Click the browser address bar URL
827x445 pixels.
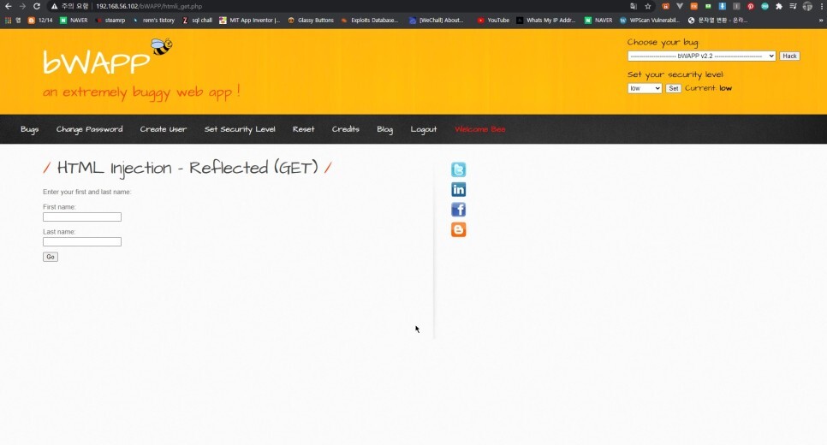149,6
